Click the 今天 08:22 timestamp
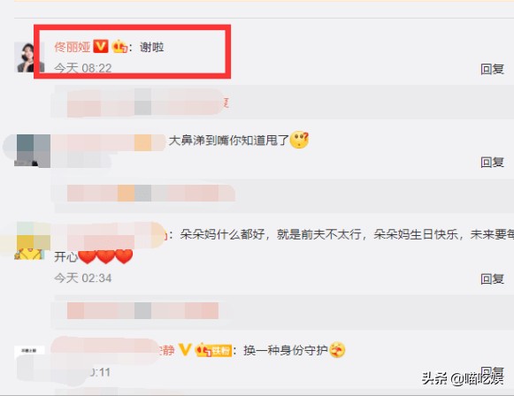The image size is (514, 396). click(x=83, y=68)
